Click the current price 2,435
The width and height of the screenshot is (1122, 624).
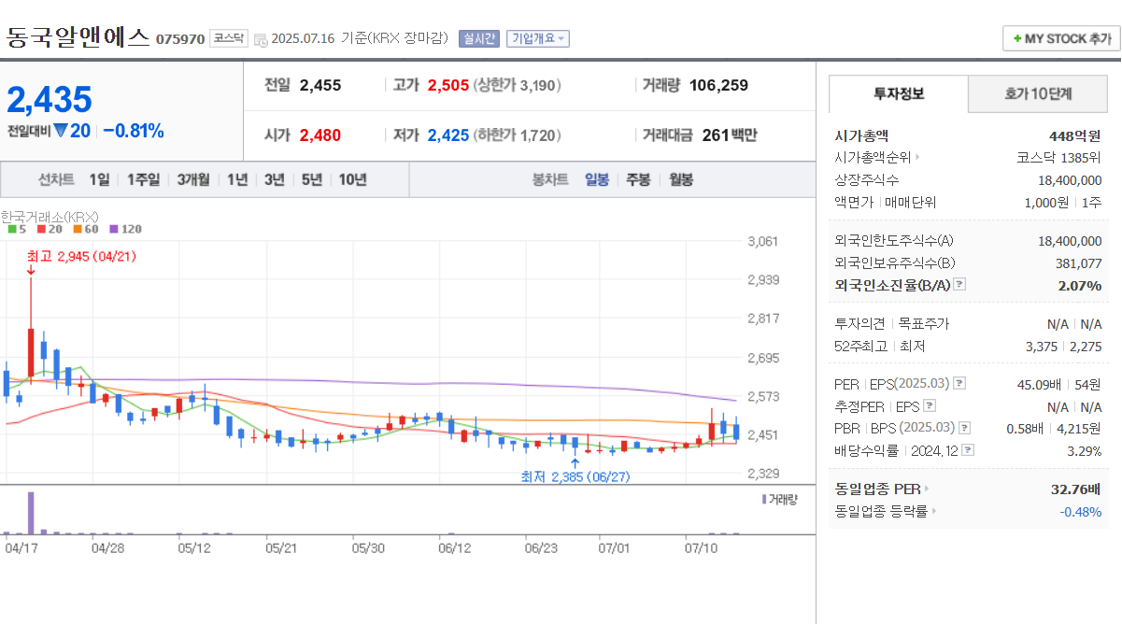pos(50,99)
